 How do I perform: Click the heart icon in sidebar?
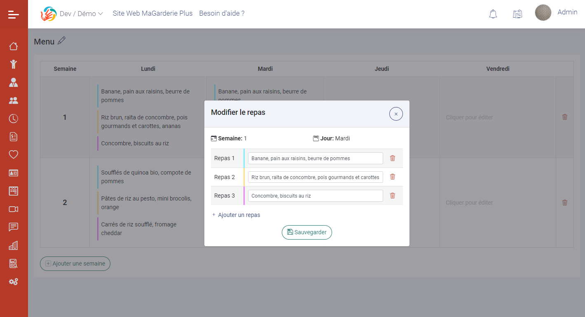(x=14, y=154)
